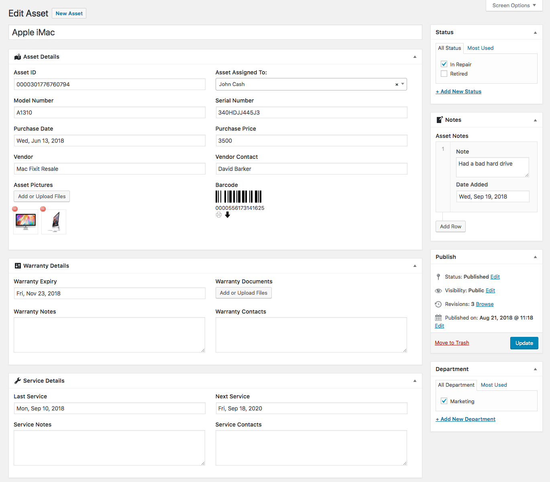Collapse the Department panel
Image resolution: width=550 pixels, height=482 pixels.
(535, 369)
